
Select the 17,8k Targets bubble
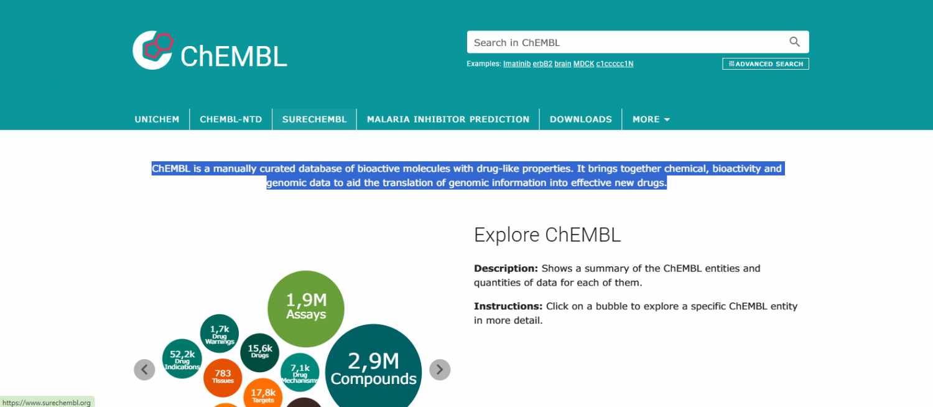click(263, 396)
